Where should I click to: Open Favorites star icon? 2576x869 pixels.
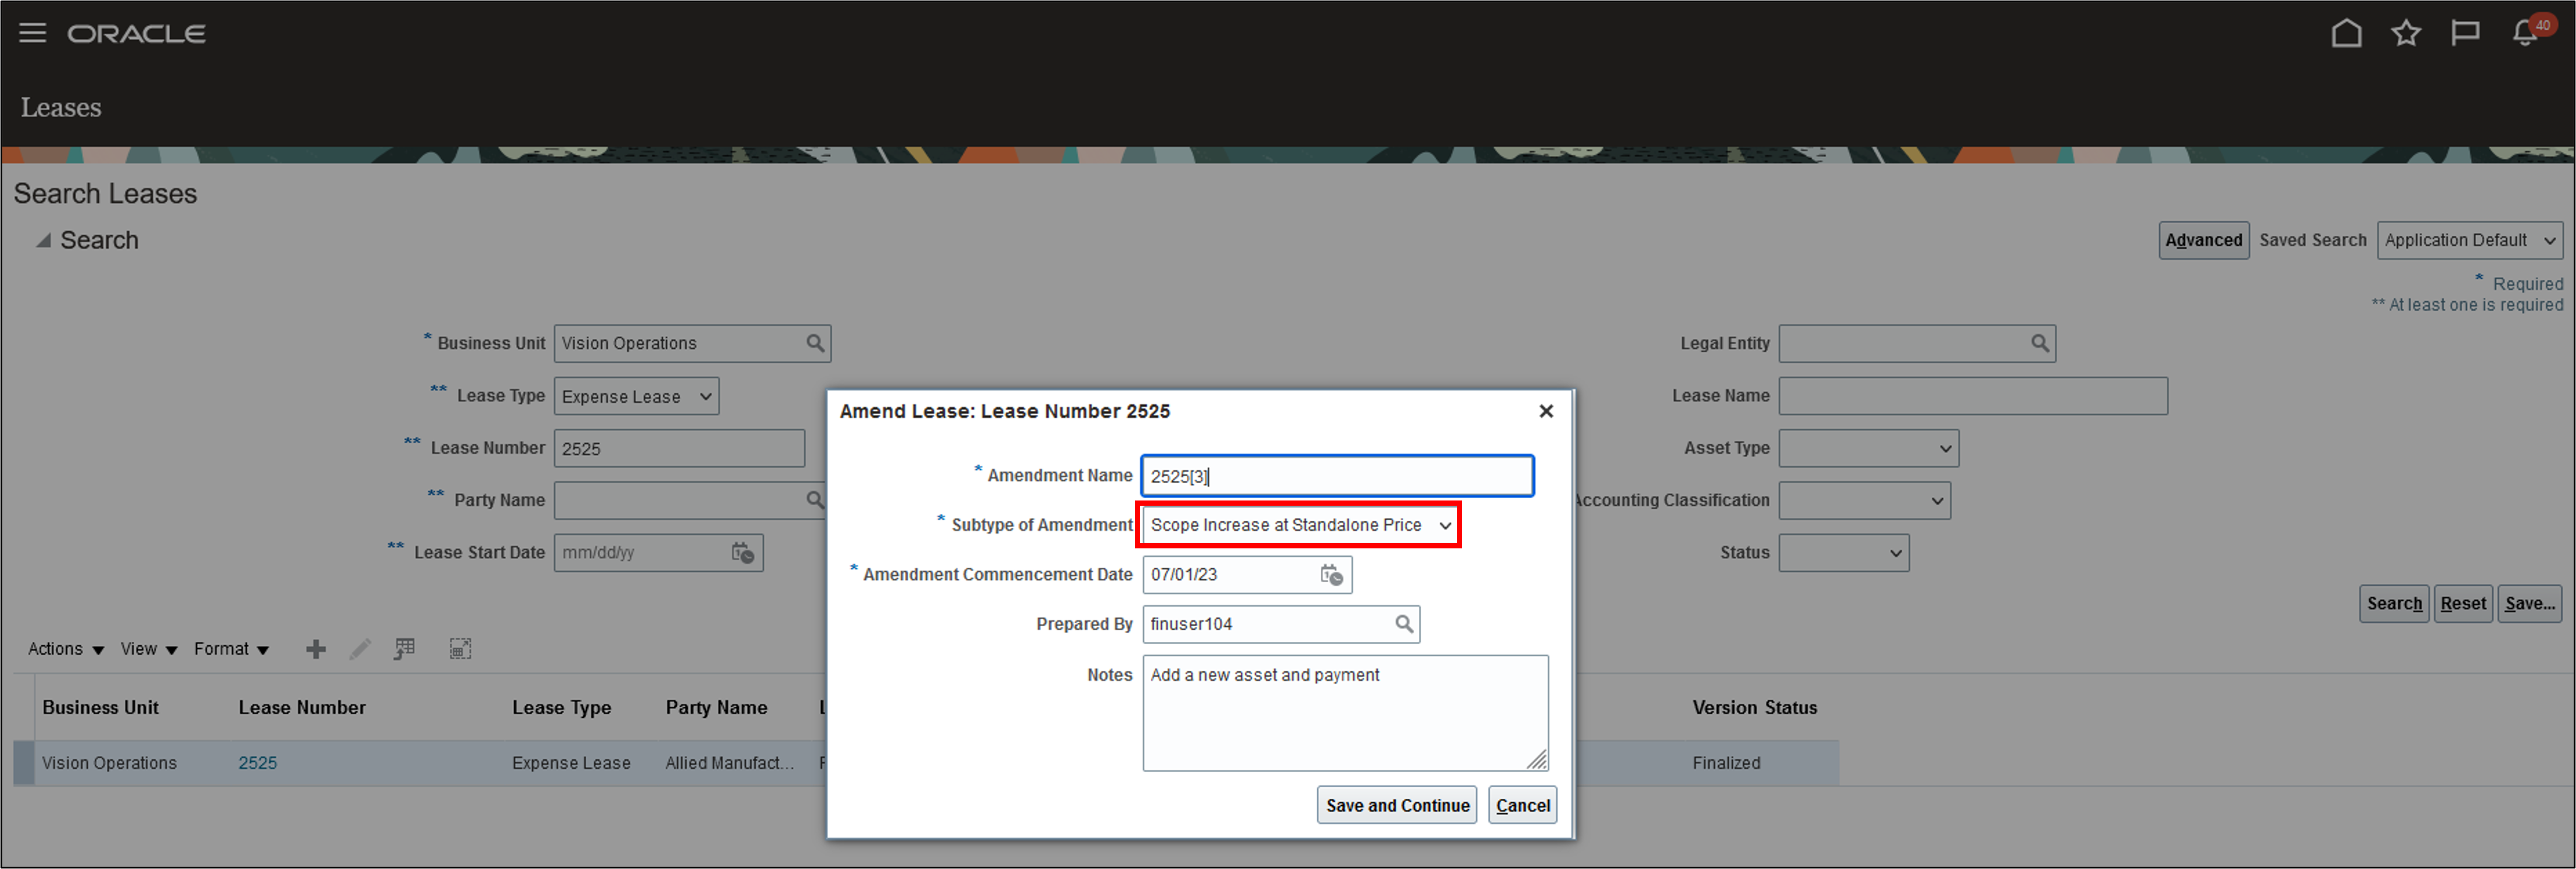2405,33
